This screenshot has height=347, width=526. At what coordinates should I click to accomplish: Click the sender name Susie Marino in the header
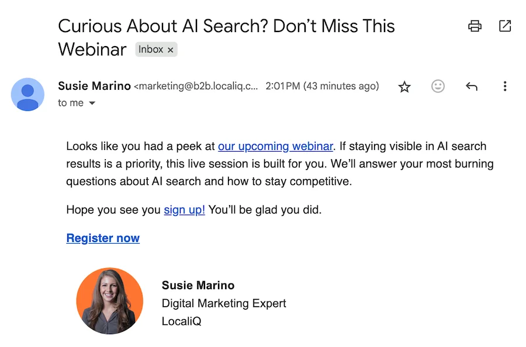point(95,86)
